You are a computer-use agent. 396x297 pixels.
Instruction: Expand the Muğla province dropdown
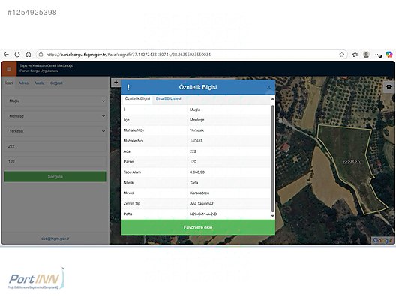click(55, 101)
